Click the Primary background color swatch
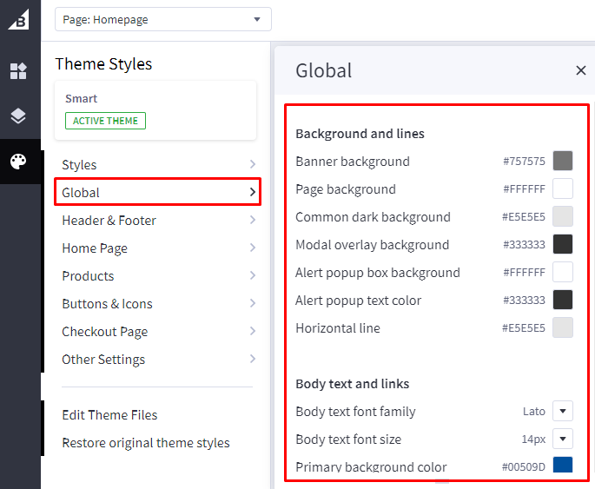Viewport: 595px width, 489px height. tap(563, 466)
